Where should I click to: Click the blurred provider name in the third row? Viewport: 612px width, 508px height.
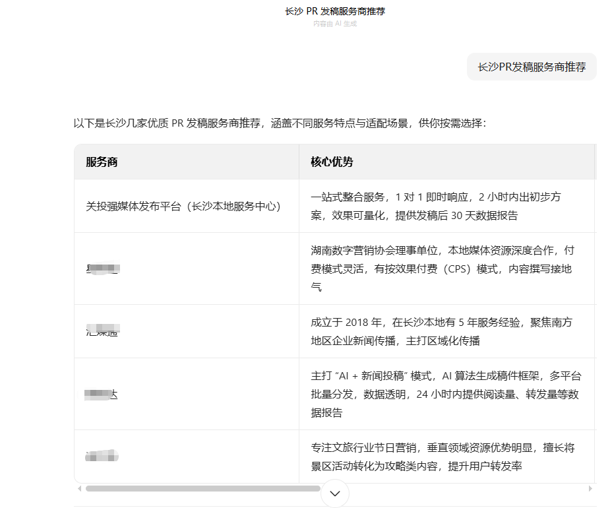[x=104, y=331]
